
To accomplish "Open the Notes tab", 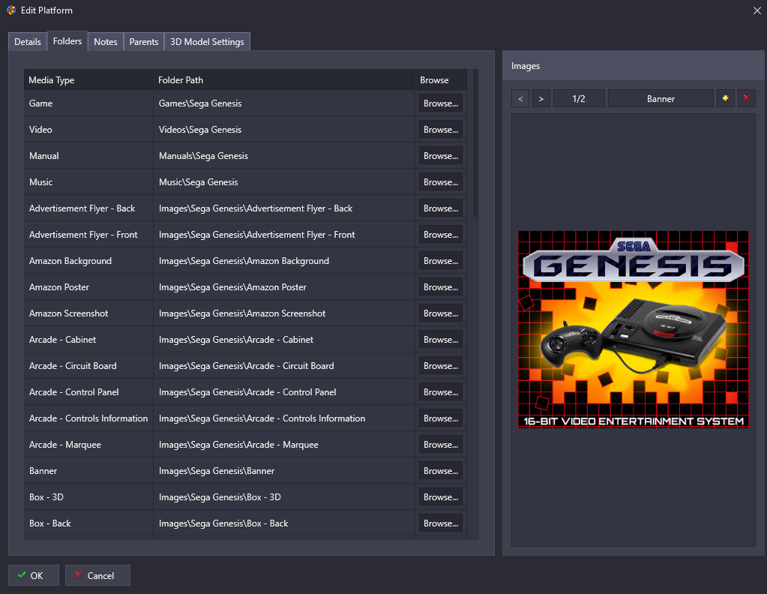I will point(106,41).
